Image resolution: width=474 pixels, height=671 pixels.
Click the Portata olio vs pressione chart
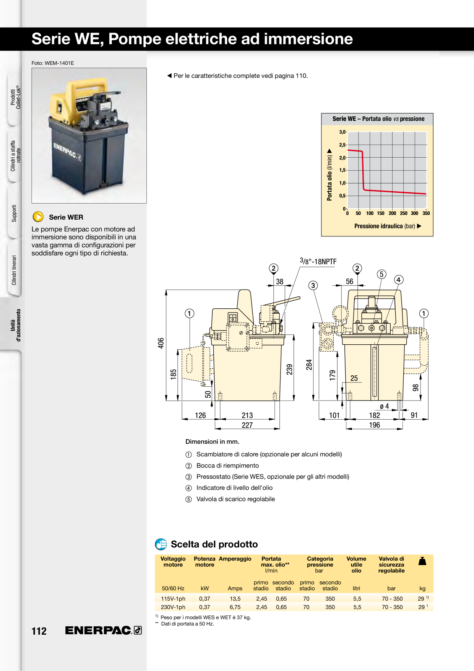[377, 175]
